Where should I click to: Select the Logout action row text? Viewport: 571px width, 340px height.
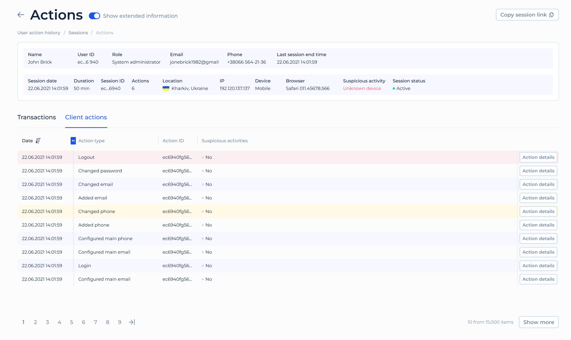pos(86,157)
